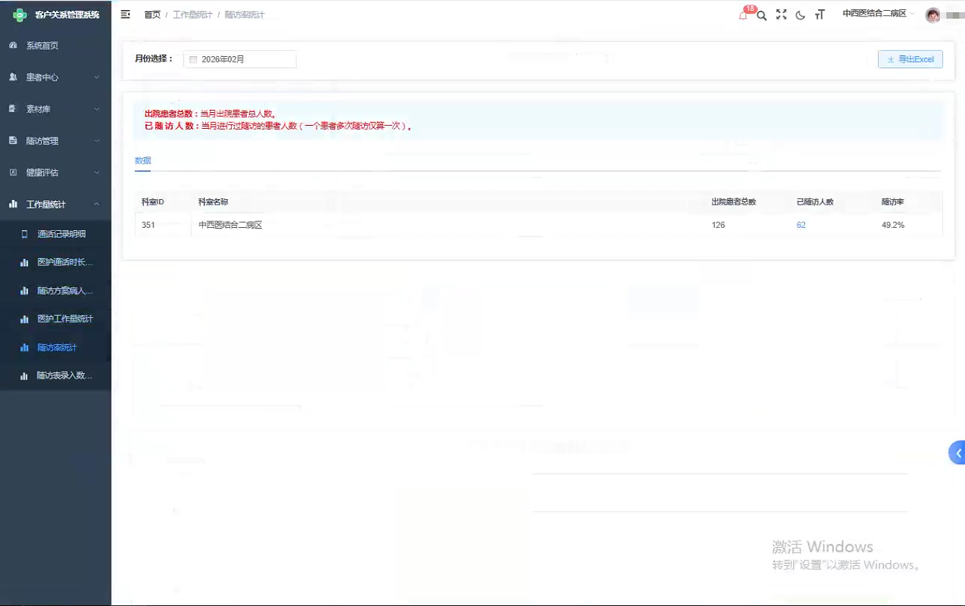
Task: Collapse the 工作量统计 menu
Action: (55, 204)
